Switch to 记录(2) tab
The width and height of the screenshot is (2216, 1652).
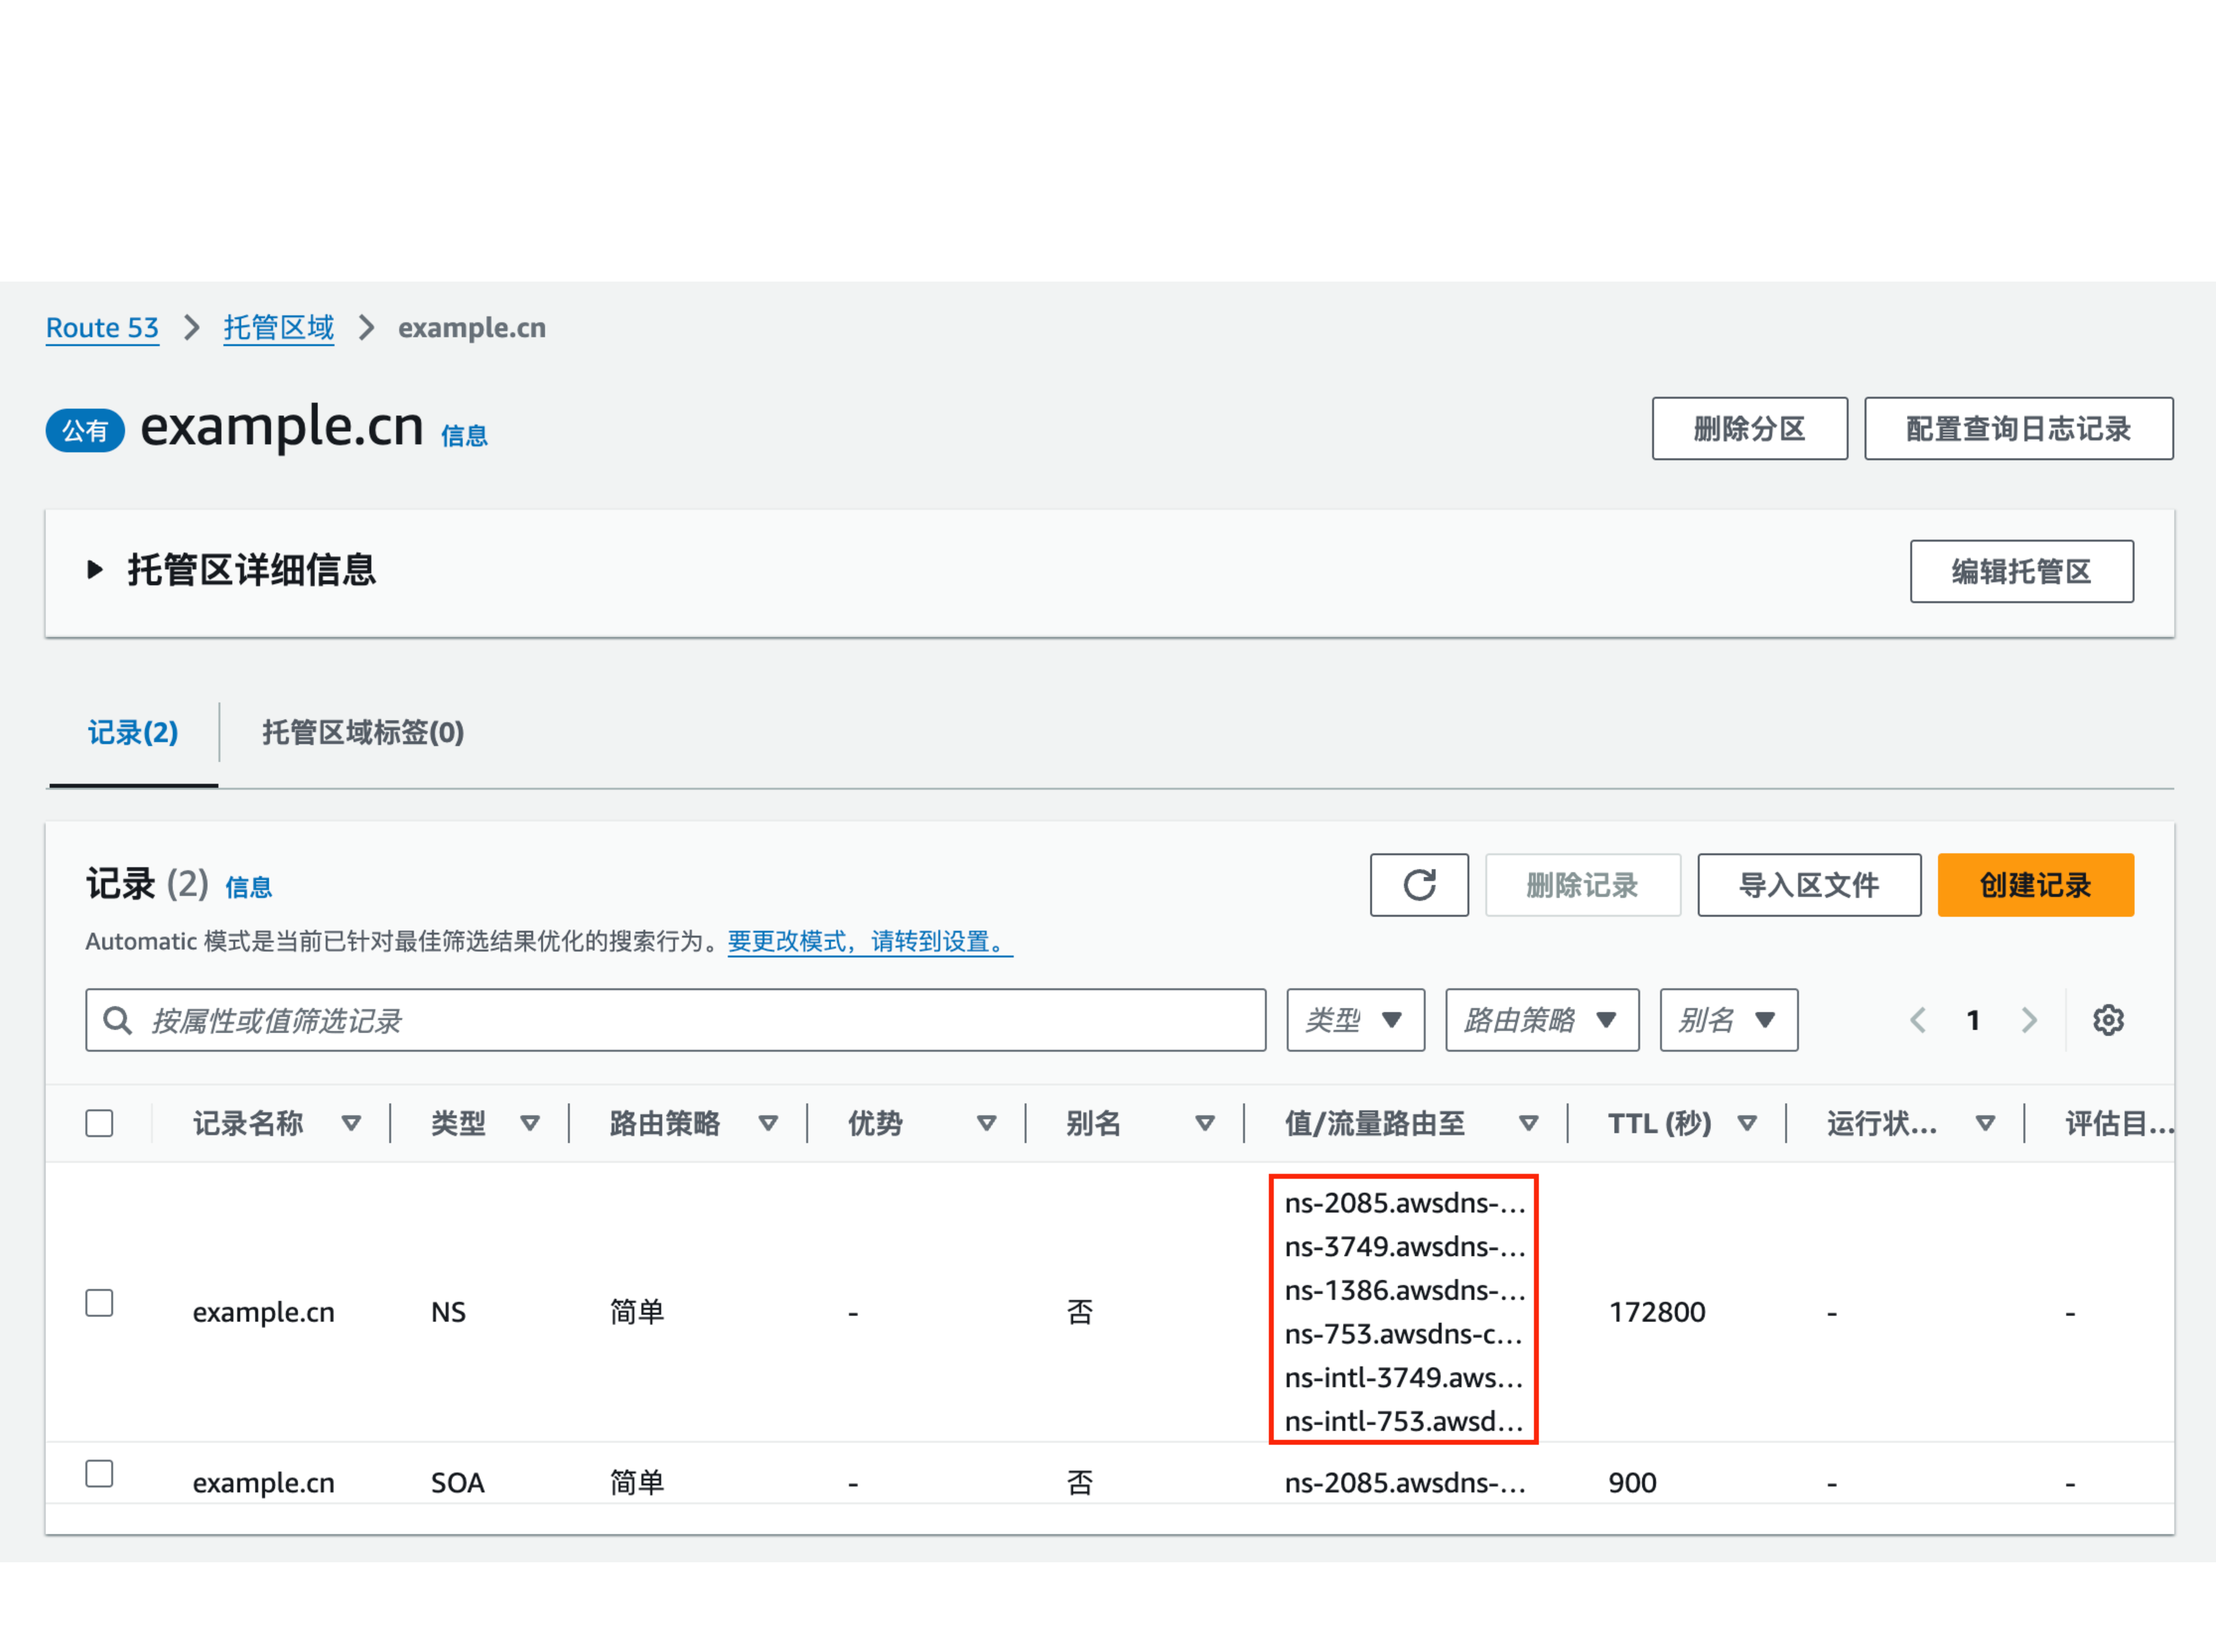(133, 732)
